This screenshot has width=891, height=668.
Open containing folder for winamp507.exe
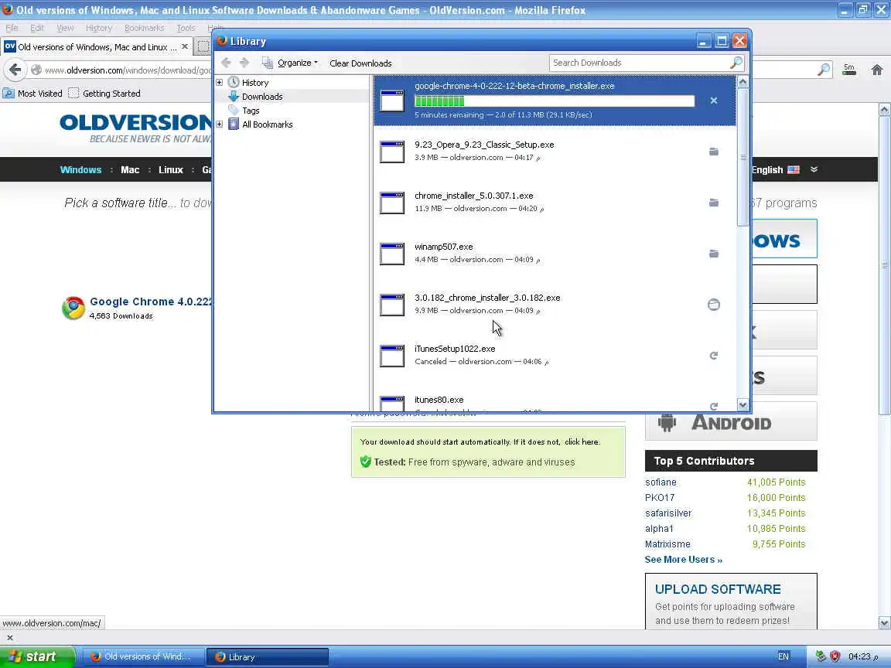714,254
